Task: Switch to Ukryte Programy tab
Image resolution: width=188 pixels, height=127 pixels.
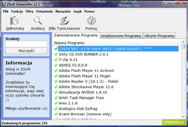Action: (x=159, y=36)
